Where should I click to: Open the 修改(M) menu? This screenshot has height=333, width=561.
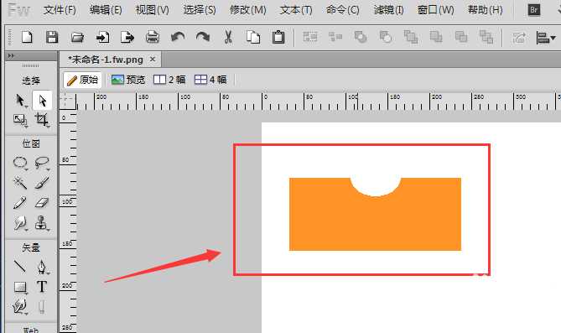pyautogui.click(x=247, y=10)
